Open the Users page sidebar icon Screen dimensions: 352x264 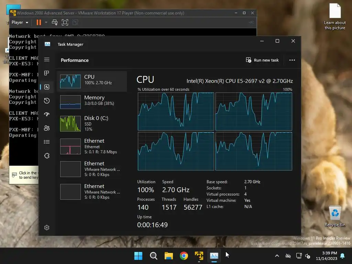47,128
